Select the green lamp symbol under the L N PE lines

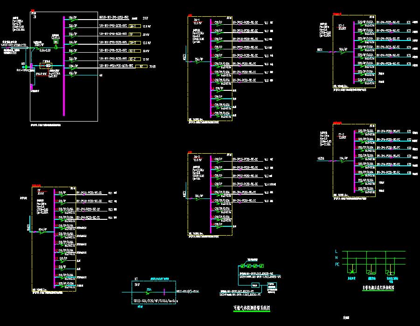click(x=352, y=272)
